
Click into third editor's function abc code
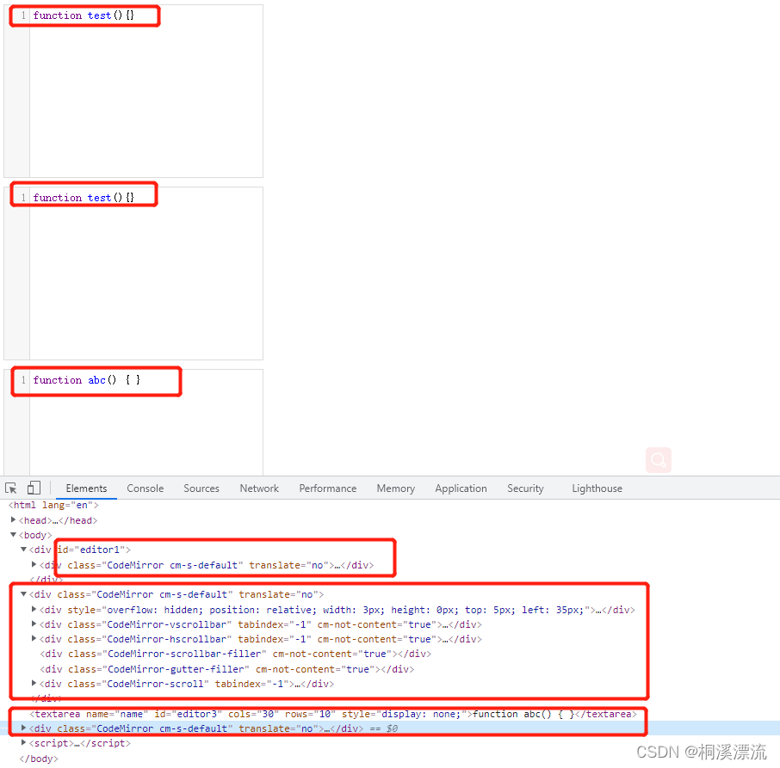(x=87, y=380)
